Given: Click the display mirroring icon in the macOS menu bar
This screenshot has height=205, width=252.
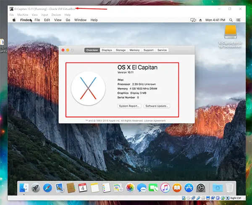Looking at the screenshot, I should [193, 20].
